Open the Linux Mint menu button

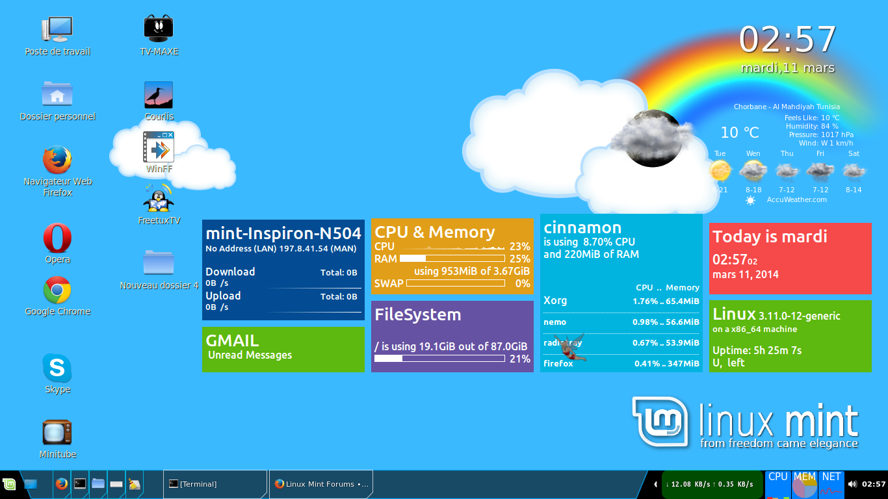coord(9,484)
